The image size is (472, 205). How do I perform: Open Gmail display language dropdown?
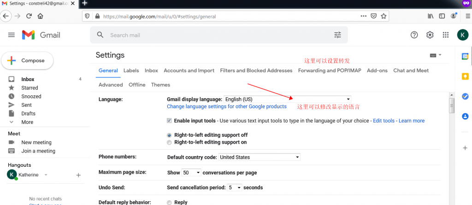[x=288, y=99]
